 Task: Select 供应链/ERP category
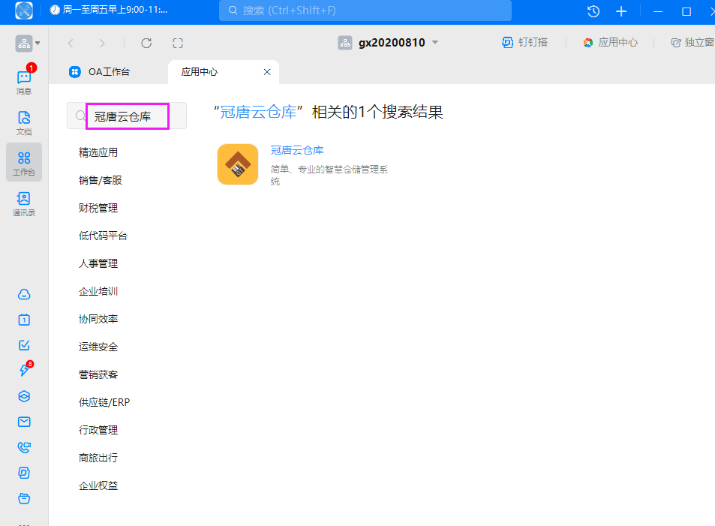click(104, 402)
